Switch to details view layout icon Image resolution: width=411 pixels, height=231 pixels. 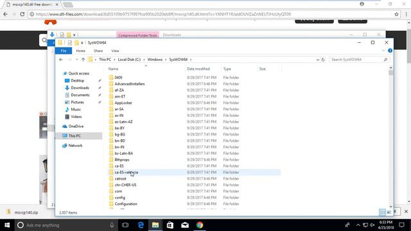point(382,212)
